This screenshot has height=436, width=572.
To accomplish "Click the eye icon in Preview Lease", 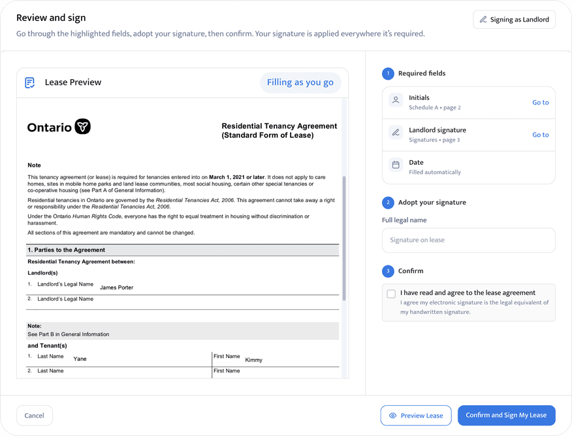I will coord(392,416).
